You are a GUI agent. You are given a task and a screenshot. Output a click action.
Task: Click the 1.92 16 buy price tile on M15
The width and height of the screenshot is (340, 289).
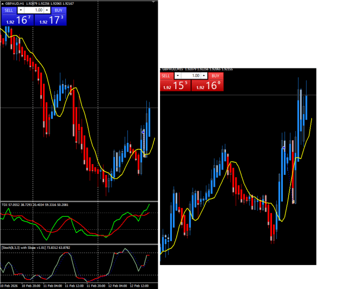click(207, 85)
